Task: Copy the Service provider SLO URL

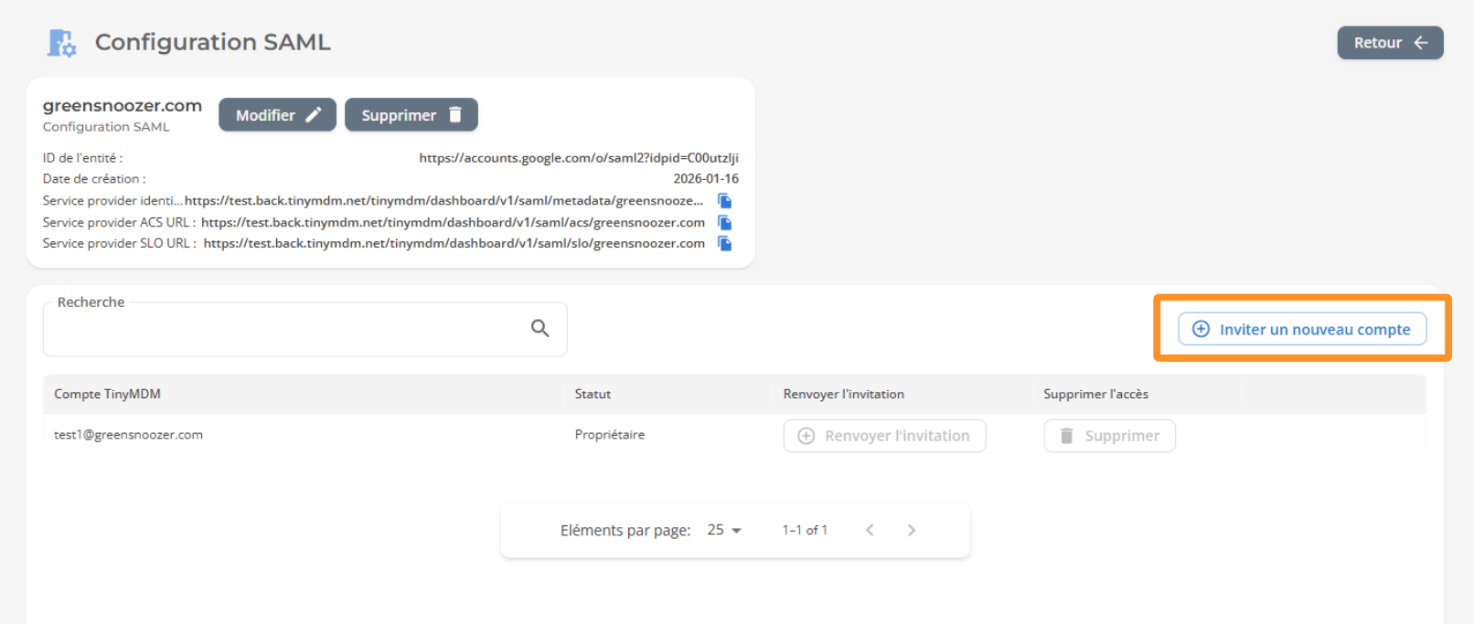Action: 724,244
